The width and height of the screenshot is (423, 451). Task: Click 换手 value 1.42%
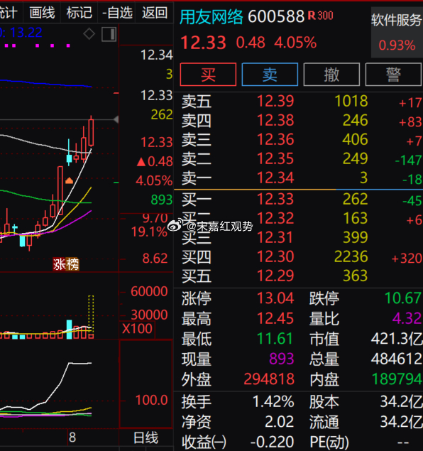(x=273, y=402)
